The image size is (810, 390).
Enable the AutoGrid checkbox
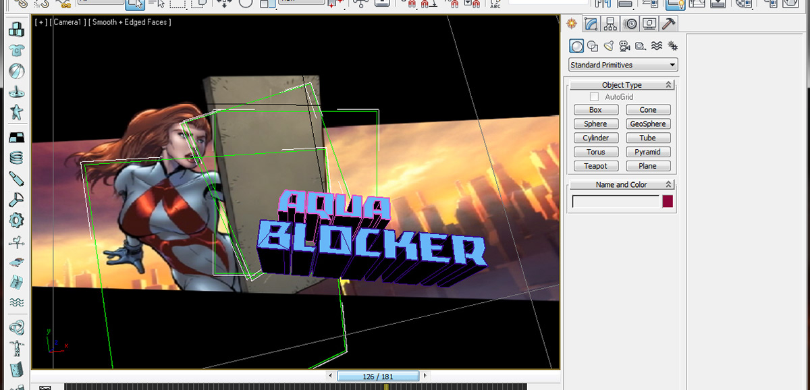coord(594,97)
